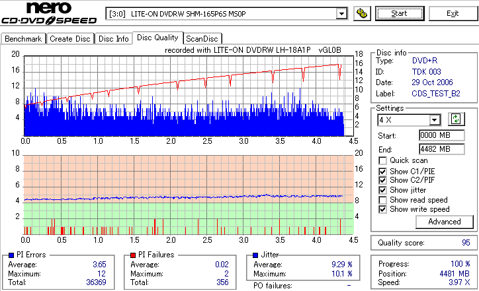Image resolution: width=479 pixels, height=291 pixels.
Task: Toggle the Show jitter checkbox
Action: tap(382, 191)
